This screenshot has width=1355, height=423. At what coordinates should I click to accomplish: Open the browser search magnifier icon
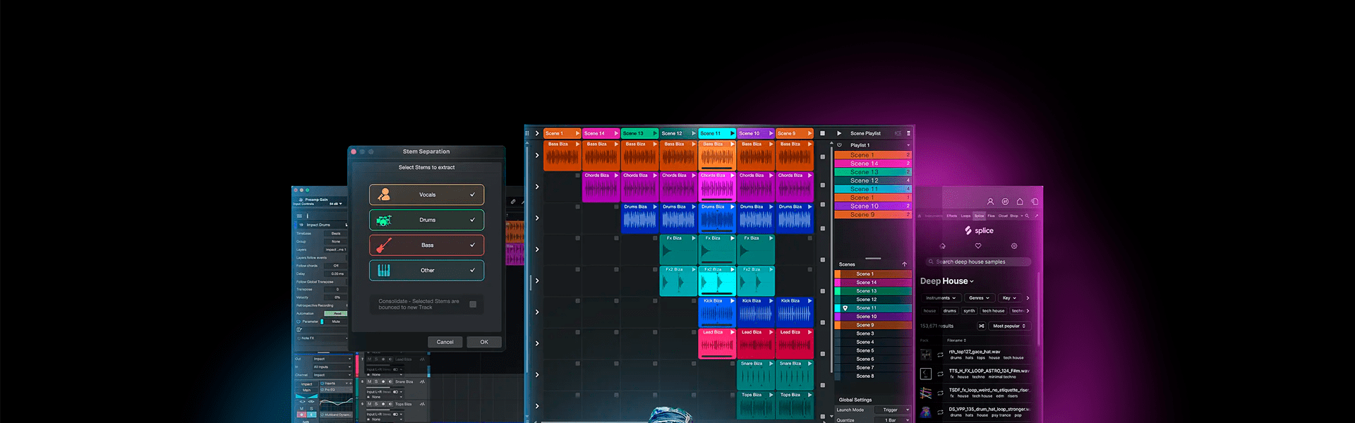click(x=1027, y=216)
